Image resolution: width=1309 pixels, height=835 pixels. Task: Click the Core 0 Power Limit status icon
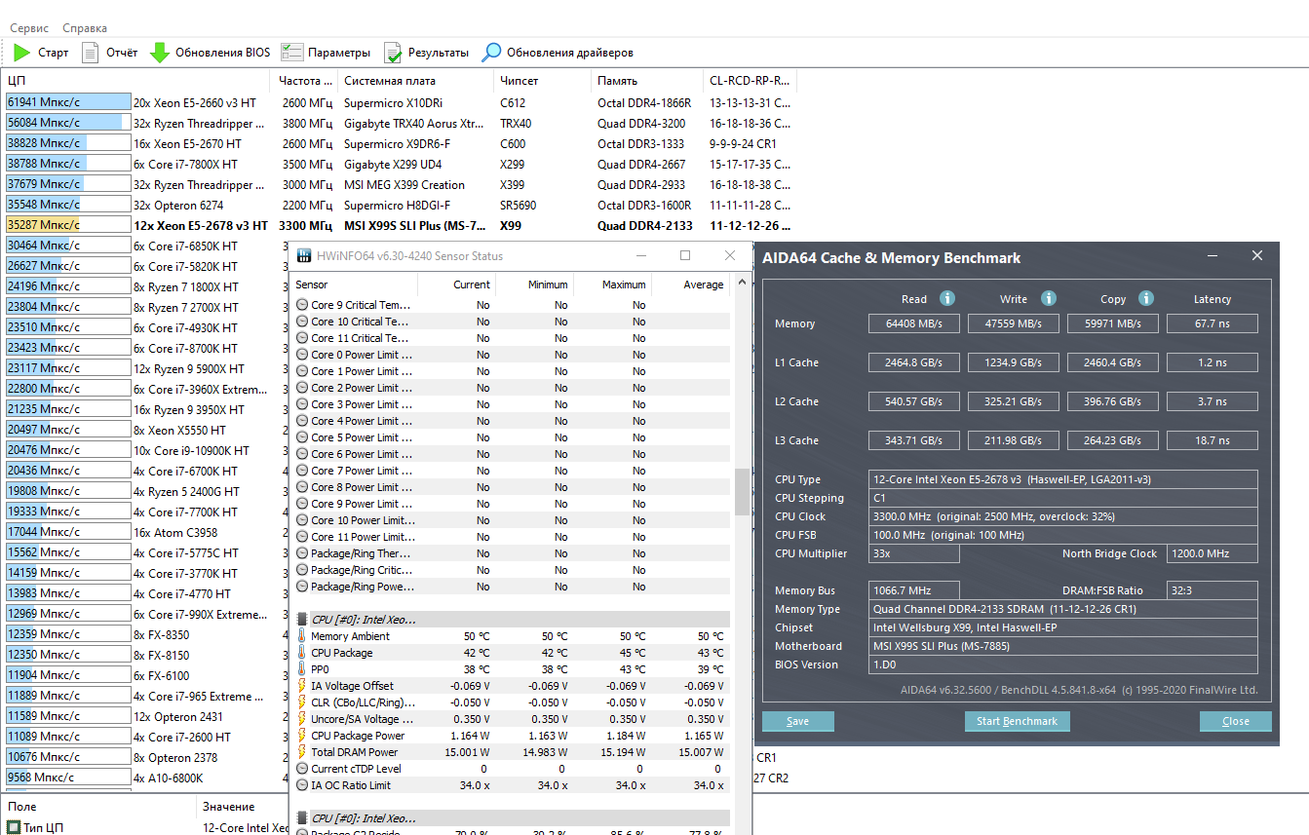click(x=302, y=355)
